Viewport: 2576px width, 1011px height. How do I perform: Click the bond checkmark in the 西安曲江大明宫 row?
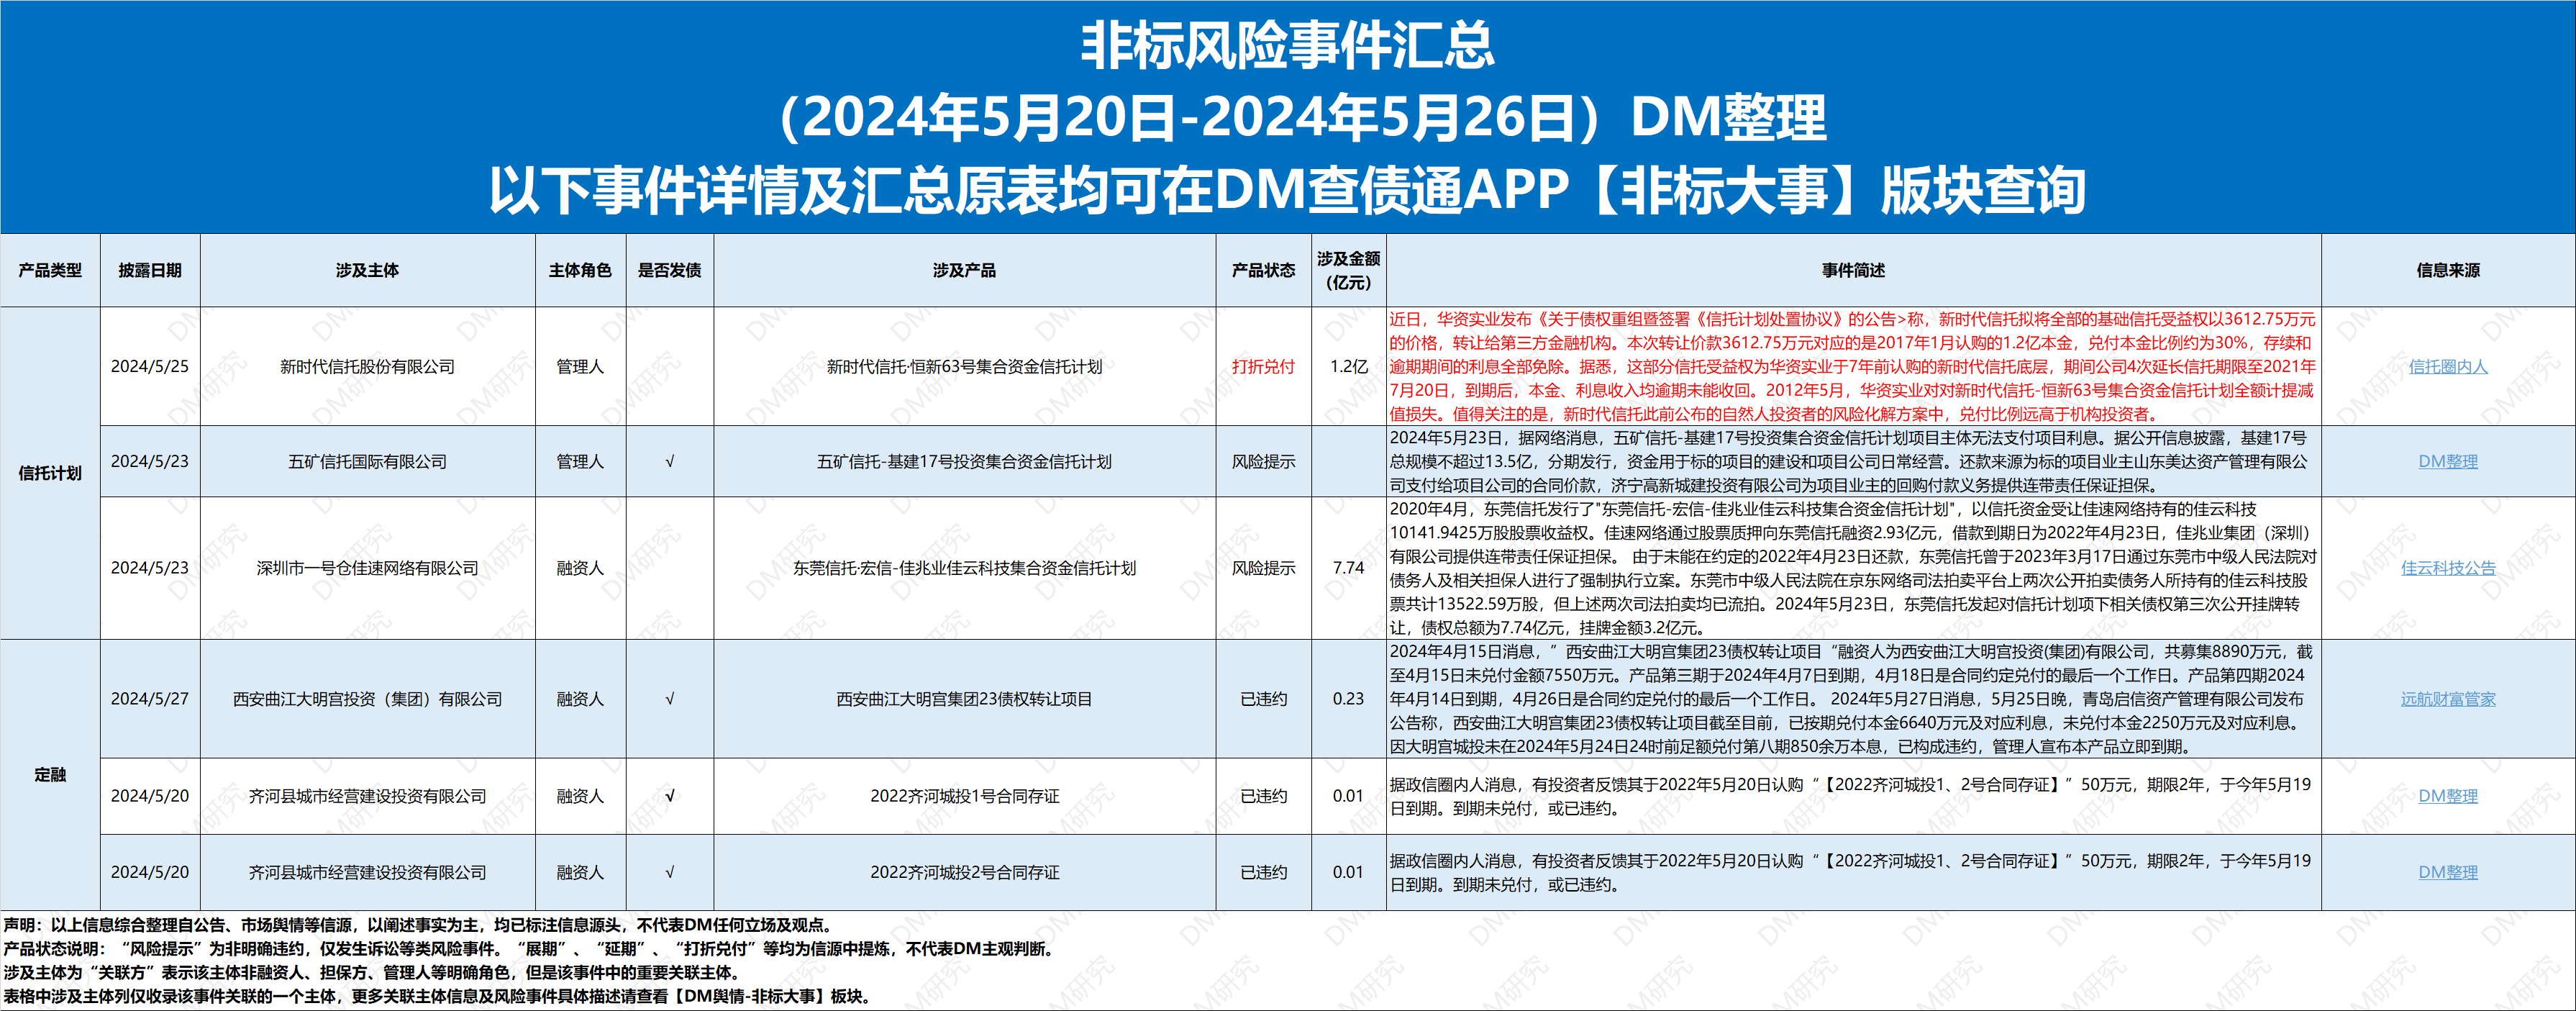click(669, 699)
